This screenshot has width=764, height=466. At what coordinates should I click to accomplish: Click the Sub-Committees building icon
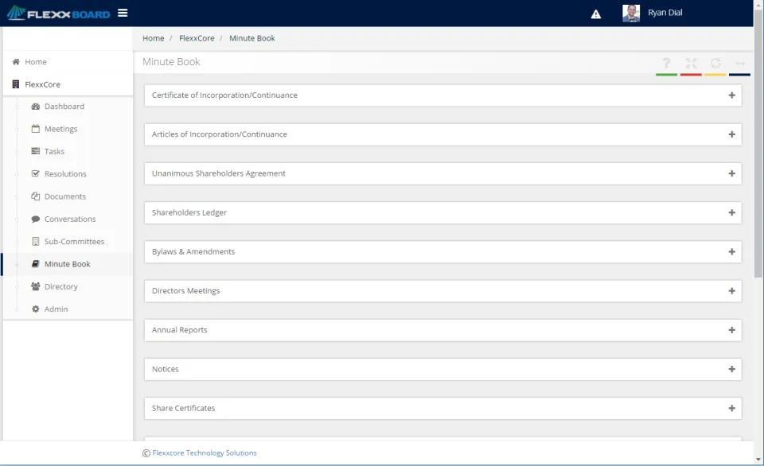point(36,241)
